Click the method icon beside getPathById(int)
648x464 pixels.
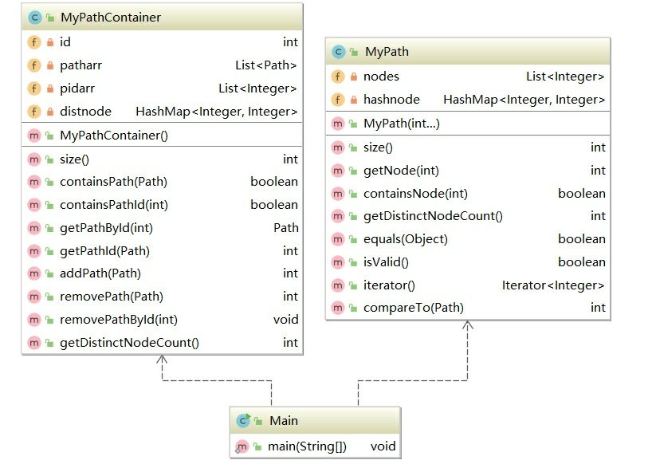(x=34, y=228)
